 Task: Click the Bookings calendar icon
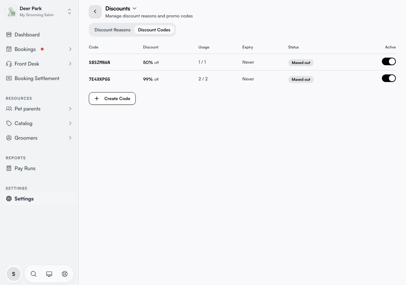pos(9,49)
